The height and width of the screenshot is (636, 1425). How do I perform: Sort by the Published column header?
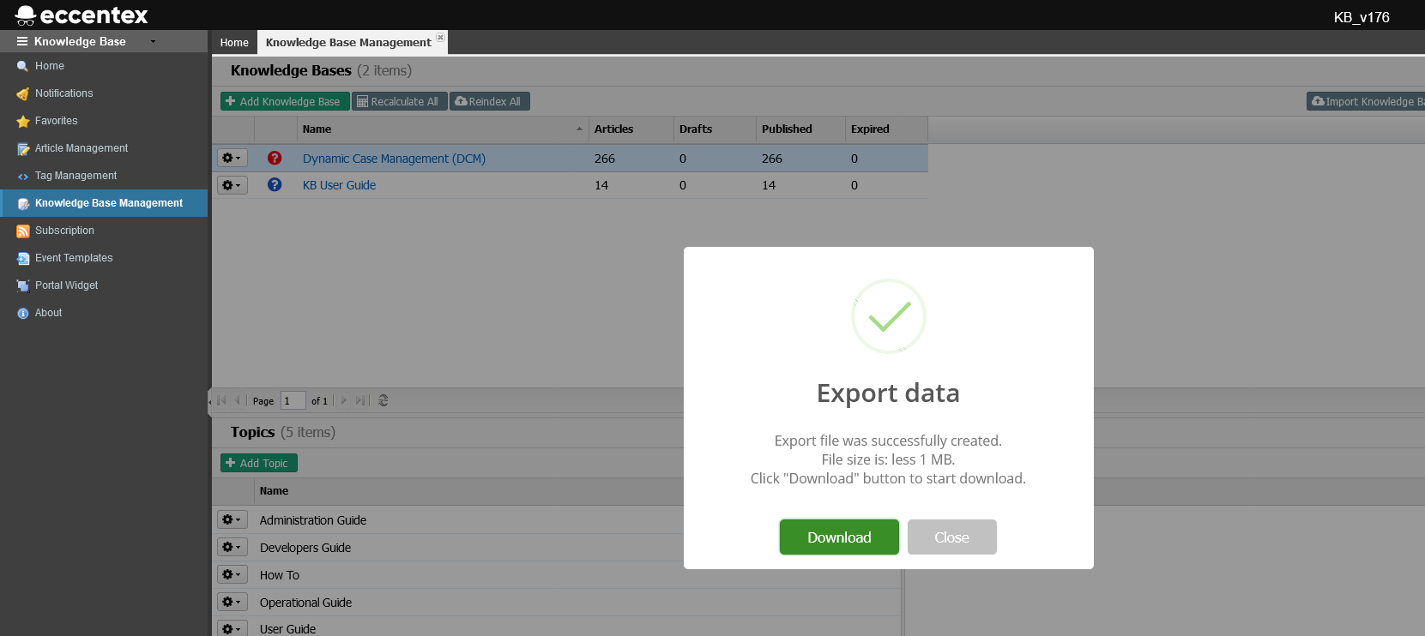[800, 129]
